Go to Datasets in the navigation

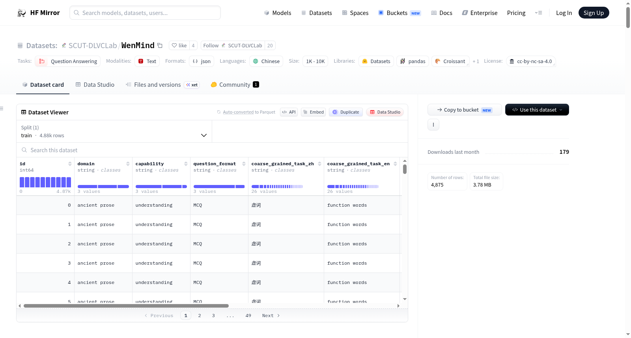point(316,13)
